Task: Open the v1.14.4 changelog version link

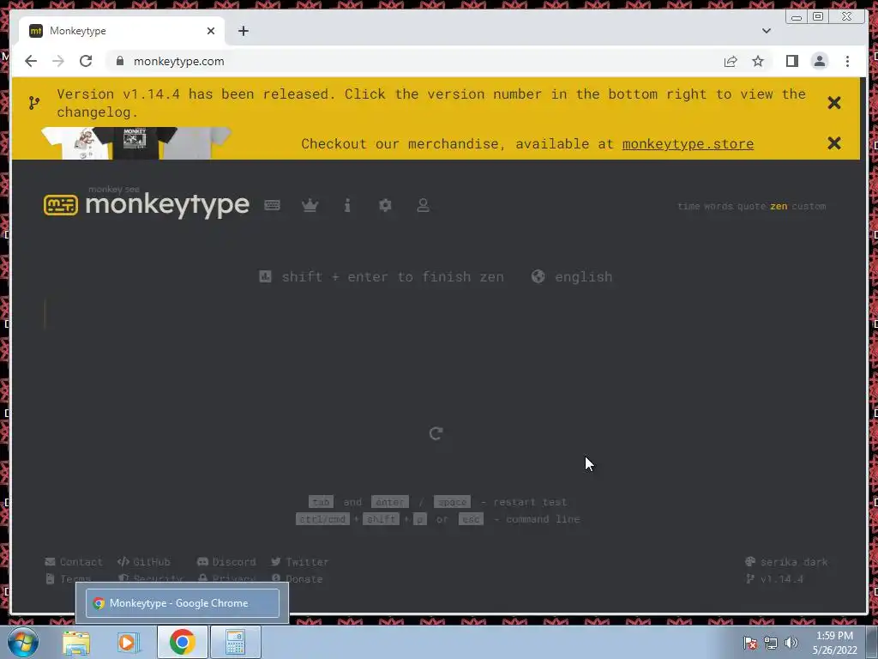Action: click(x=775, y=579)
